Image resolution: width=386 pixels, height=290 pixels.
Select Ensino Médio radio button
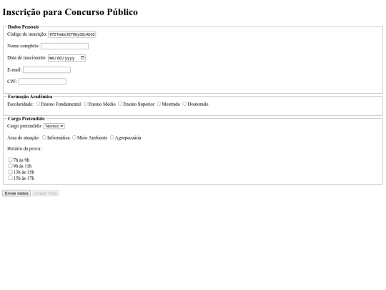(x=86, y=104)
